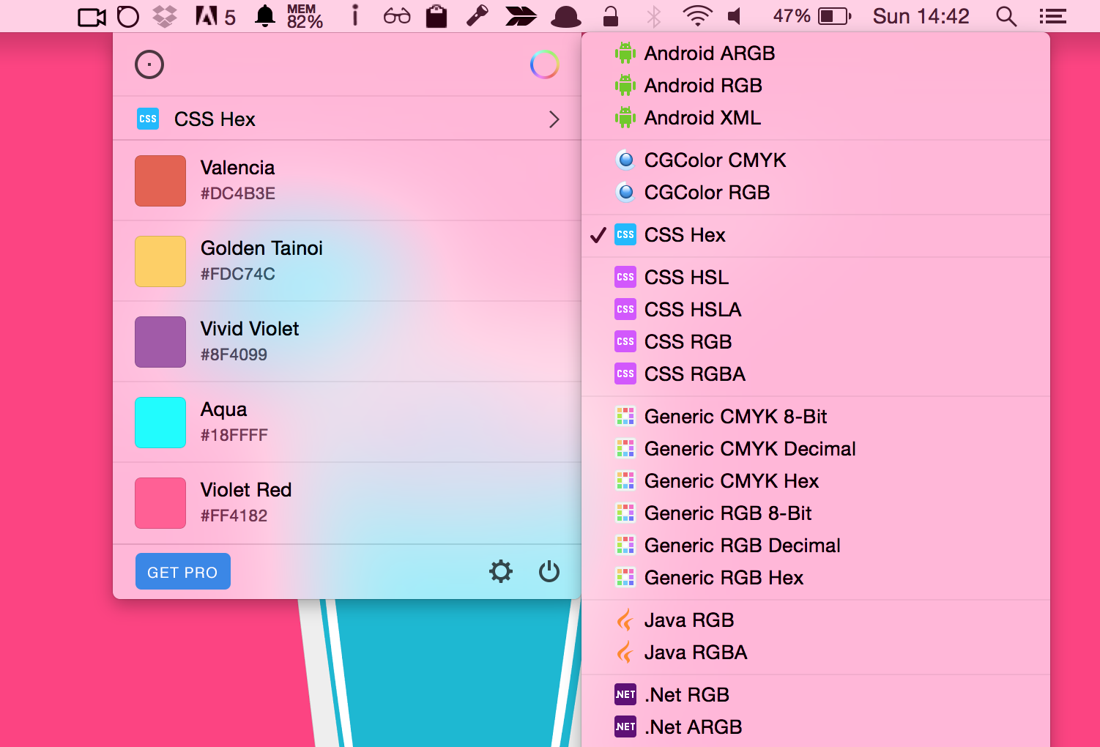This screenshot has height=747, width=1100.
Task: Quit app using the power icon
Action: (549, 571)
